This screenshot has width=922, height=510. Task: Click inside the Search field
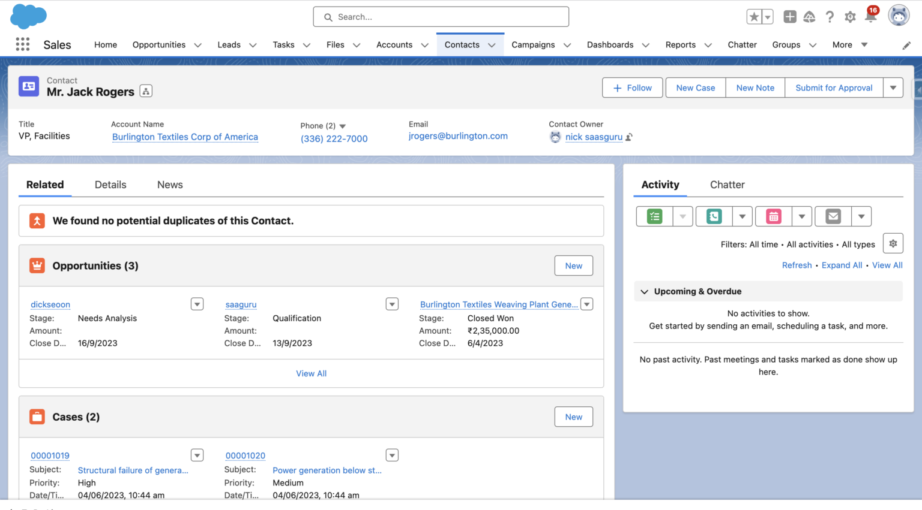pyautogui.click(x=441, y=16)
